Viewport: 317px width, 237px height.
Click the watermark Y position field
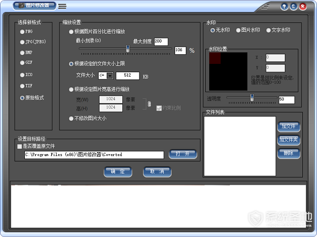[276, 68]
